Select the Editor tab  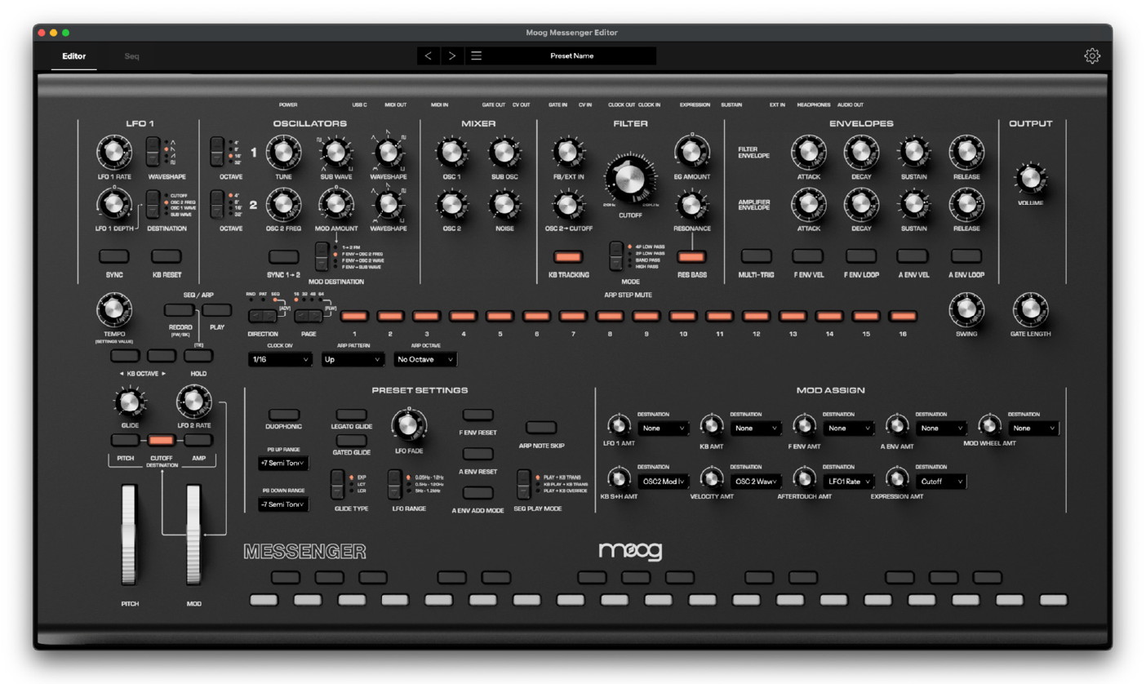73,56
